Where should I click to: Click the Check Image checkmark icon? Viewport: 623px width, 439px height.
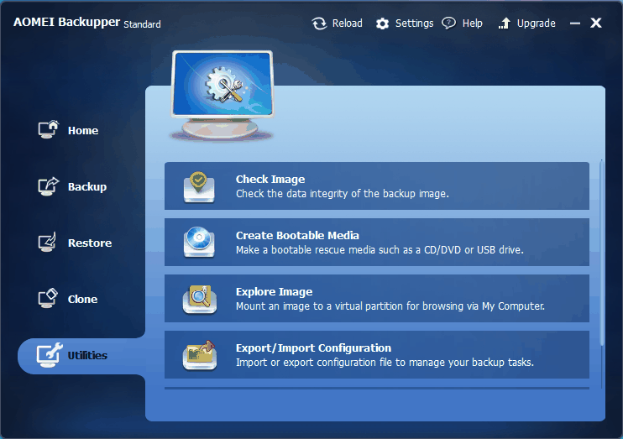199,186
